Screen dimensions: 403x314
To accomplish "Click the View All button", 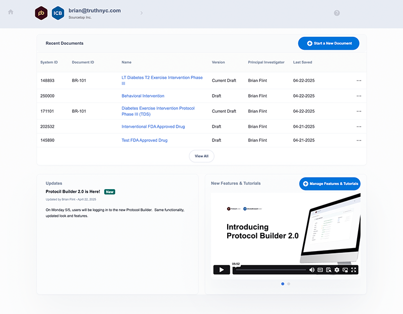I will (x=201, y=156).
